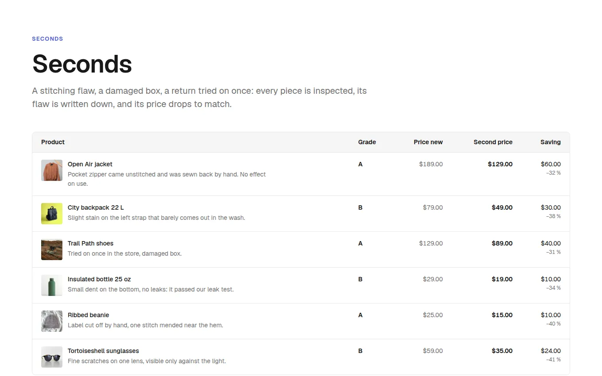The image size is (602, 376).
Task: Click the −40 % discount label
Action: click(x=553, y=324)
